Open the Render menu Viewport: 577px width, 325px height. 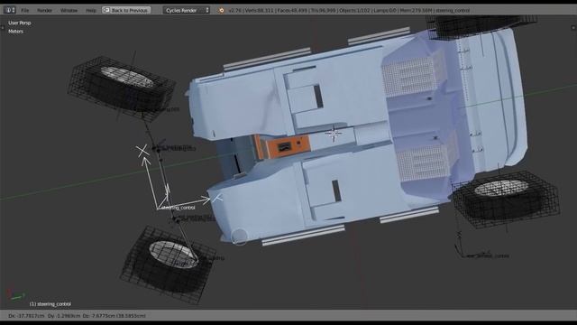pyautogui.click(x=44, y=10)
